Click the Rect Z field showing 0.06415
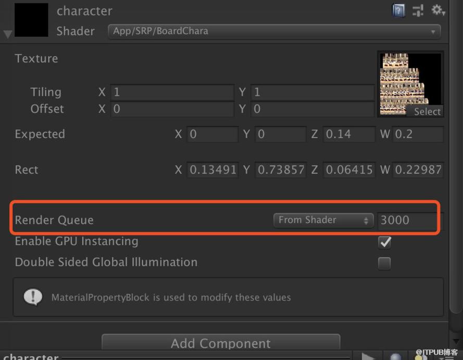 (349, 170)
